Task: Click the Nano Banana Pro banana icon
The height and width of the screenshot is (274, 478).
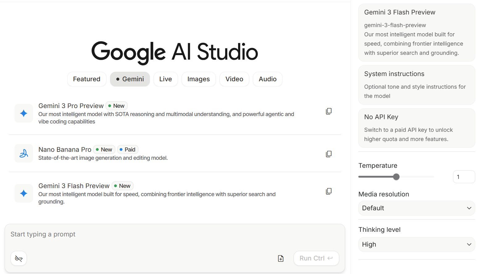Action: tap(24, 153)
